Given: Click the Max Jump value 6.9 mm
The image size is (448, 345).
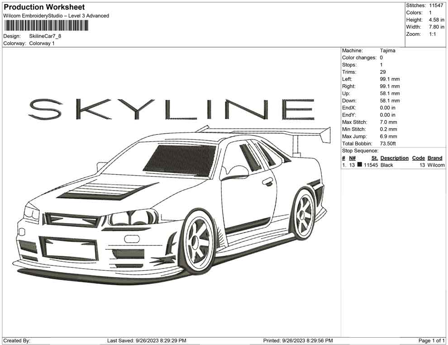Looking at the screenshot, I should (x=388, y=136).
